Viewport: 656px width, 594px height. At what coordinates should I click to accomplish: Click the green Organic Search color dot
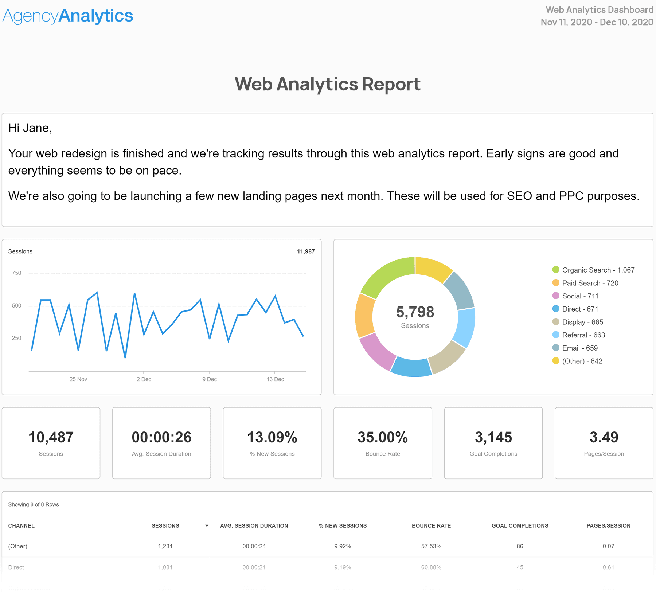[555, 270]
